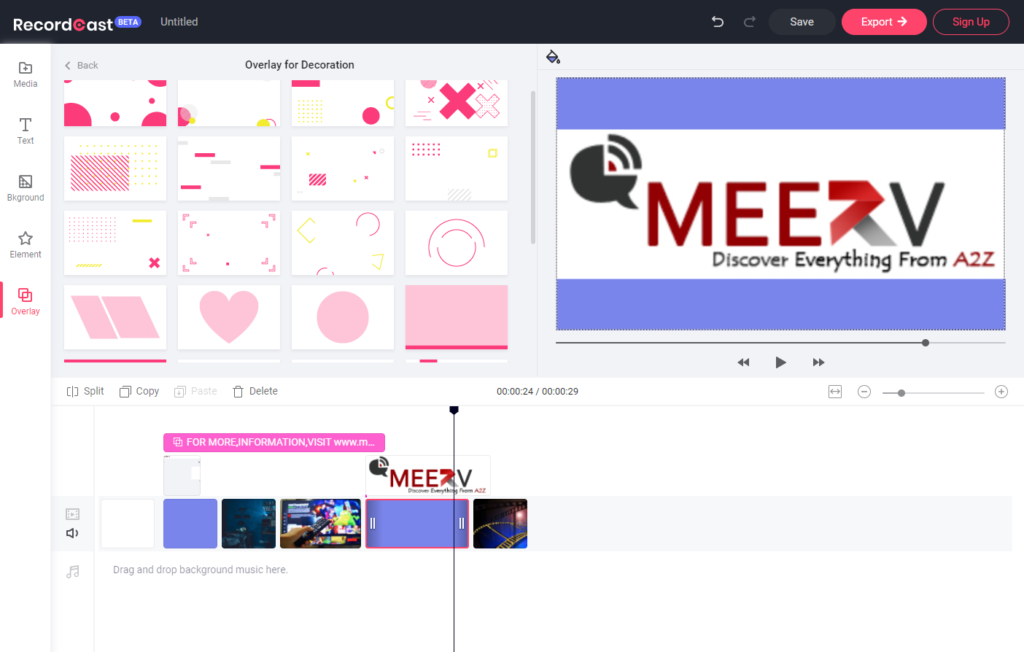Select the FOR MORE,INFORMATION text clip
The height and width of the screenshot is (652, 1024).
(x=274, y=443)
